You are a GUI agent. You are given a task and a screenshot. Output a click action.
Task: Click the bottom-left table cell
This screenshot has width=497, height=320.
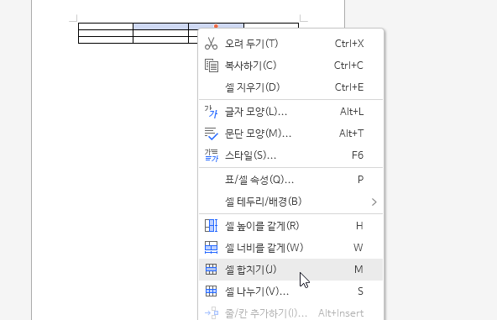tap(106, 40)
